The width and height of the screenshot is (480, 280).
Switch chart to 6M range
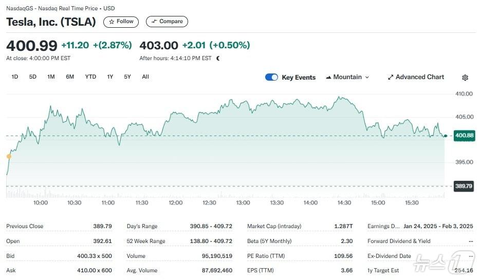point(70,77)
